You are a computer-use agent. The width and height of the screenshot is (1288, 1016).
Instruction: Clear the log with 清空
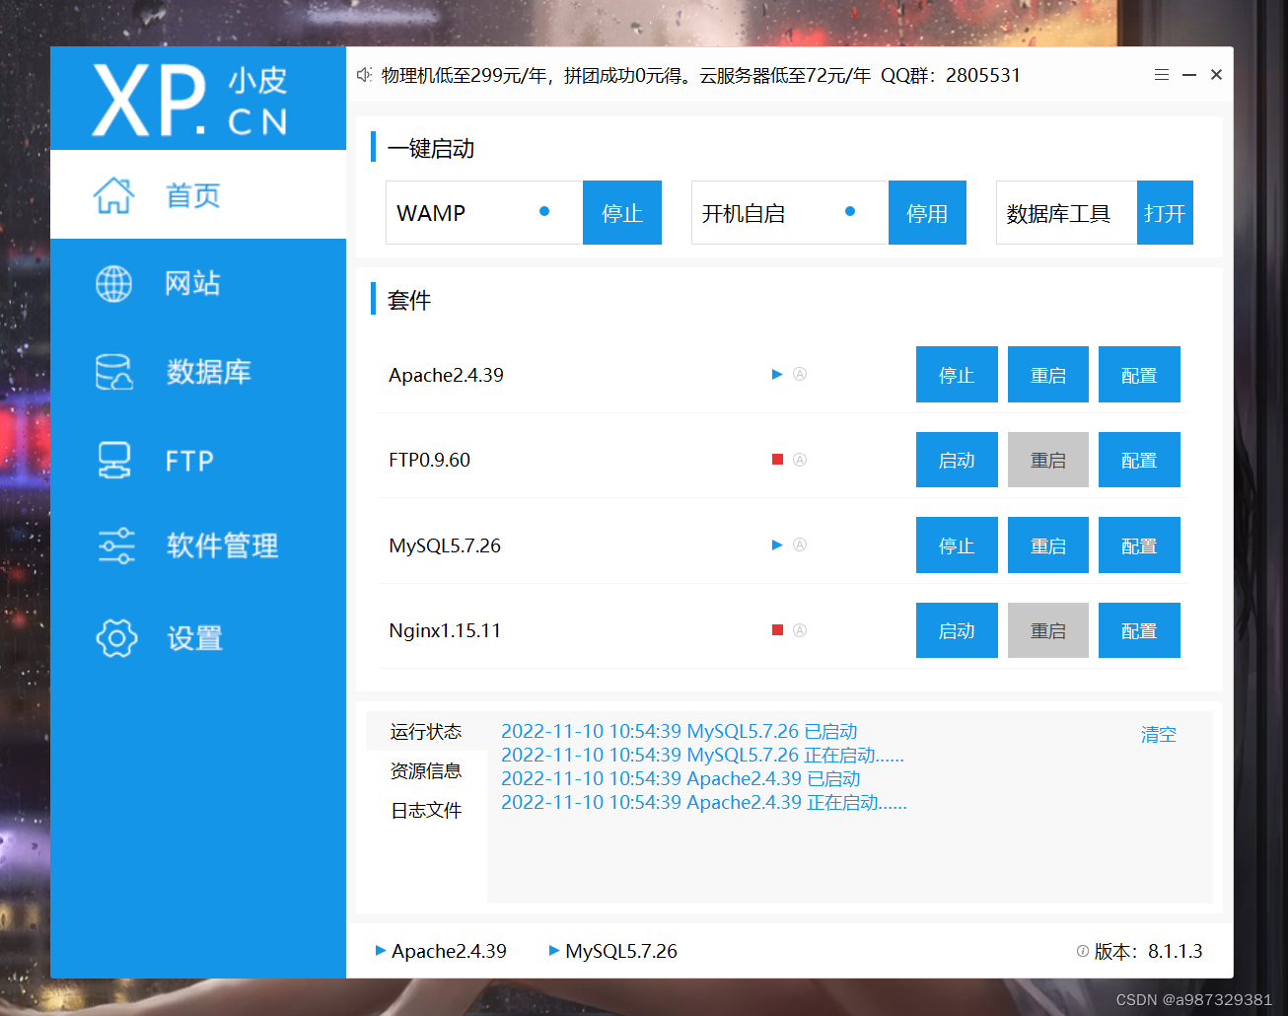click(1159, 734)
